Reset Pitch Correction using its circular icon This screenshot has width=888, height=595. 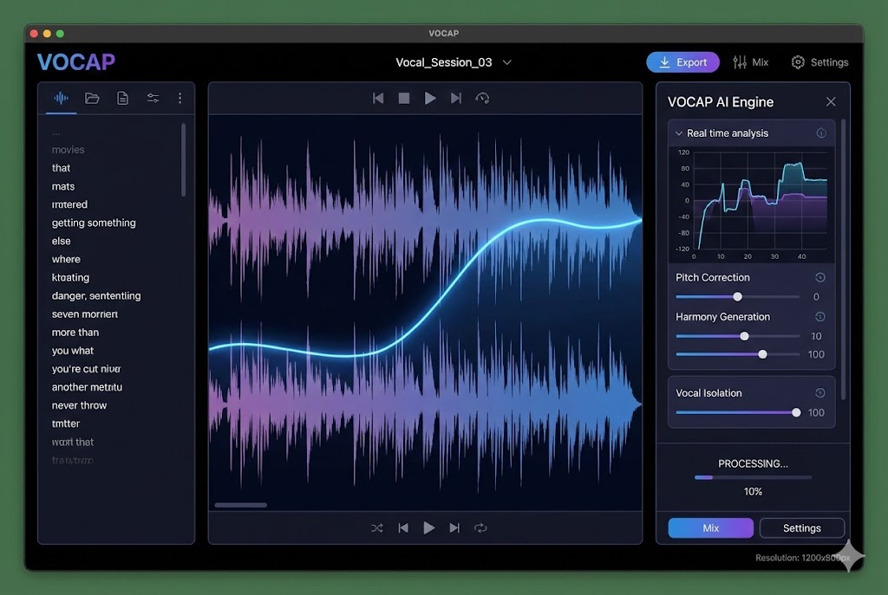(x=822, y=277)
